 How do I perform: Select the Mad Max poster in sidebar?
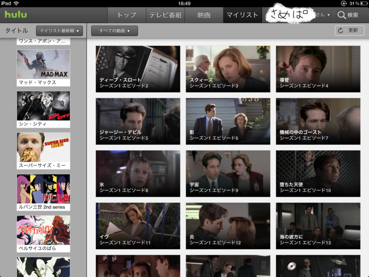click(x=43, y=64)
